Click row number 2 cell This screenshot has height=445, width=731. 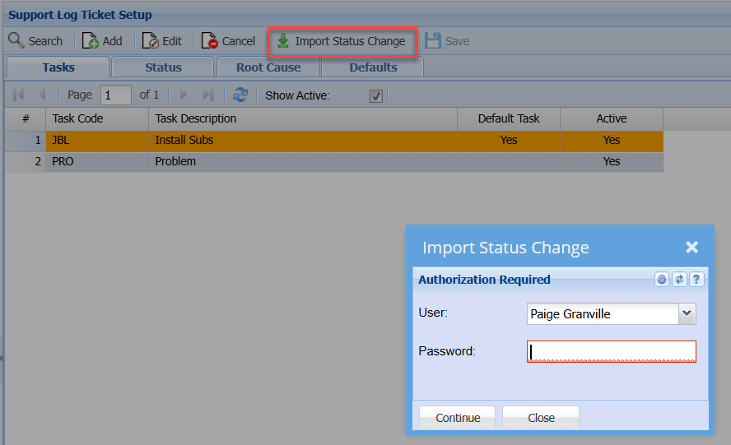(26, 162)
